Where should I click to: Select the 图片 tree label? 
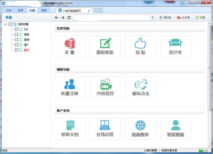27,50
